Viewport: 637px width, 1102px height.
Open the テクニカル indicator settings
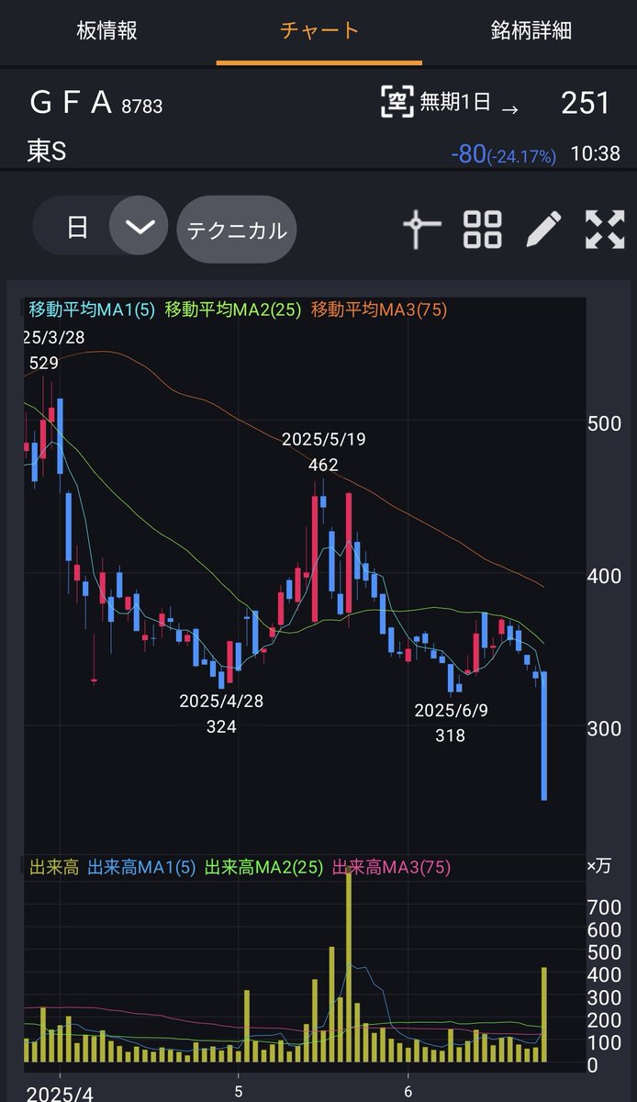[237, 230]
